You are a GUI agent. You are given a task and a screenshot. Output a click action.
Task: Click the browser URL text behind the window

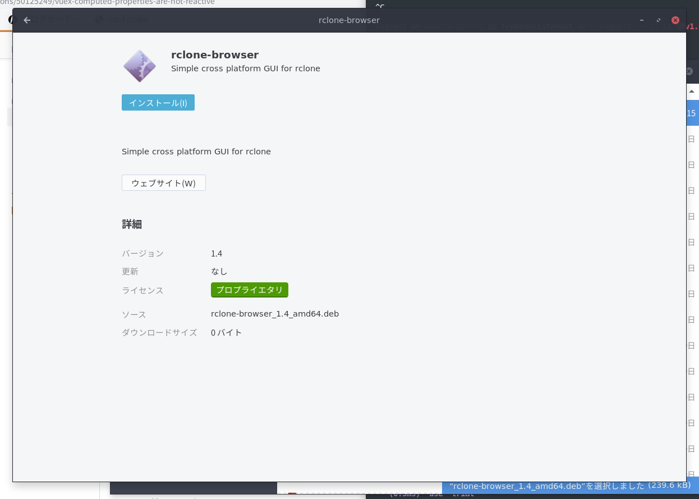pyautogui.click(x=107, y=3)
